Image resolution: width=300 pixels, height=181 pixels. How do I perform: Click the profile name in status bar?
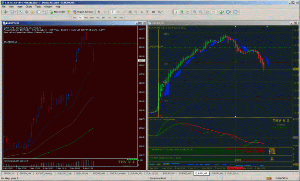[158, 178]
